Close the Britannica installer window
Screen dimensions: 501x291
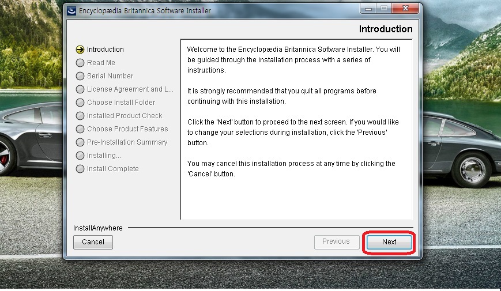[405, 9]
